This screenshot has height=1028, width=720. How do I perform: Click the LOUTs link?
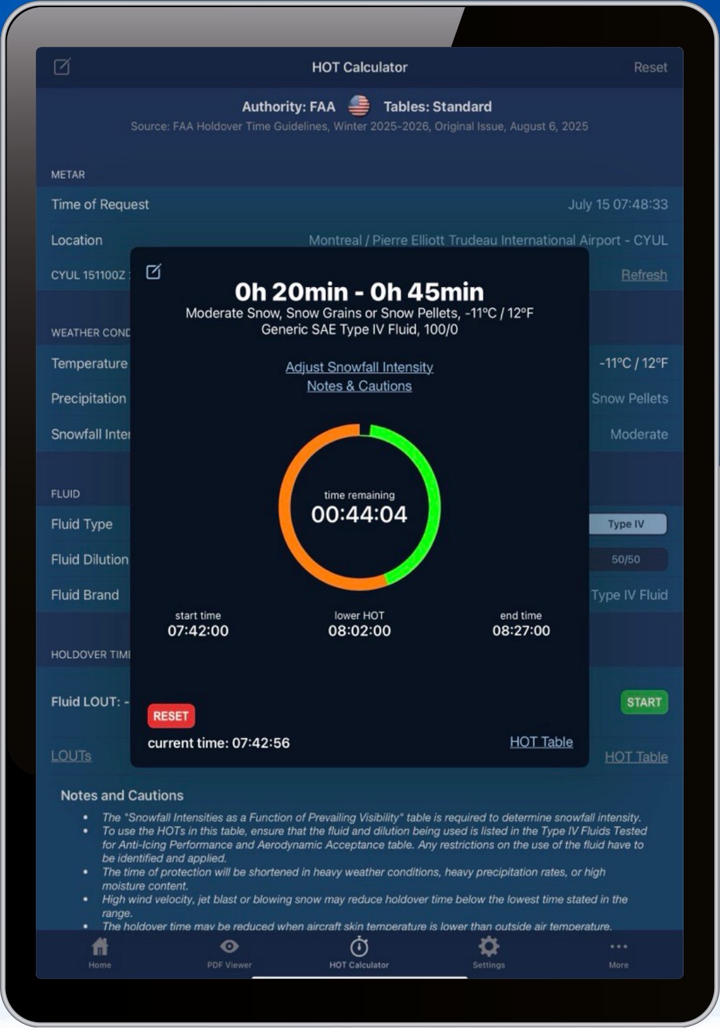click(x=71, y=755)
